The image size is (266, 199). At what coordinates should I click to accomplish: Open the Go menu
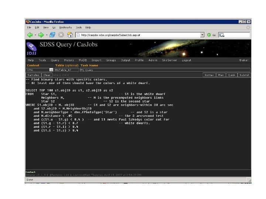pos(54,27)
